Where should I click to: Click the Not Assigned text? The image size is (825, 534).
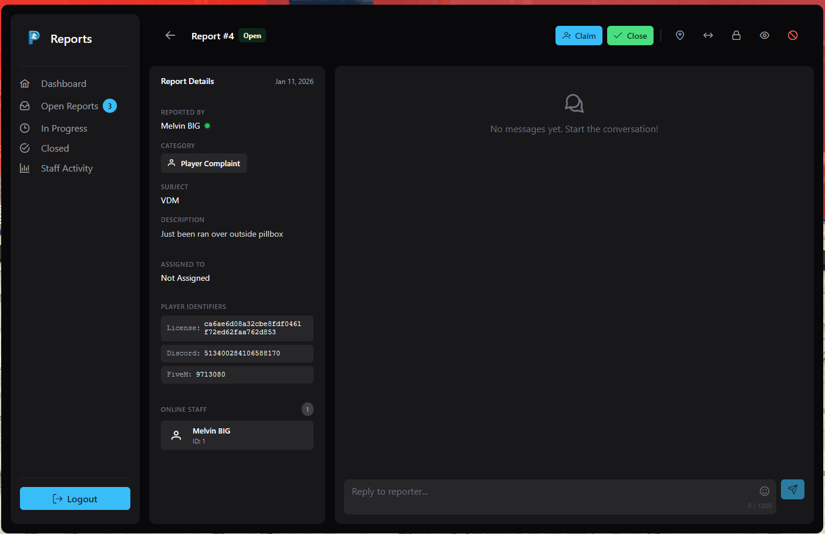[185, 278]
